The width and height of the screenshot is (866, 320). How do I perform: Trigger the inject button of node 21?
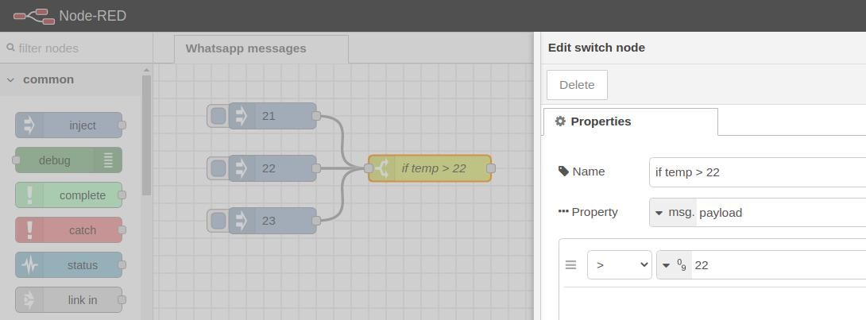pyautogui.click(x=218, y=116)
